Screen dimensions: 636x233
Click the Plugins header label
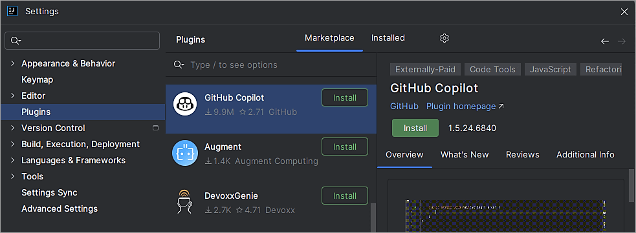tap(191, 39)
